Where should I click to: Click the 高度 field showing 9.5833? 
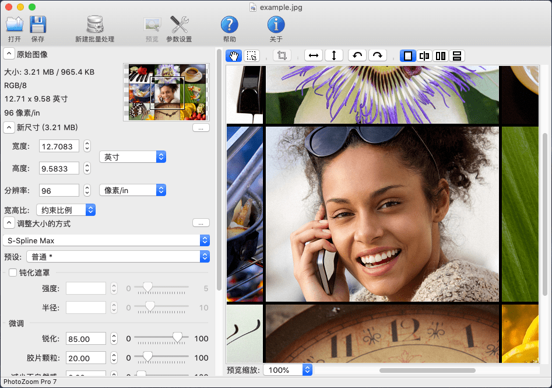click(x=59, y=168)
